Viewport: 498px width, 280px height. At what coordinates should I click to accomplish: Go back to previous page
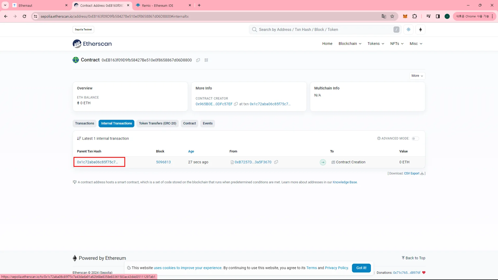(x=6, y=16)
